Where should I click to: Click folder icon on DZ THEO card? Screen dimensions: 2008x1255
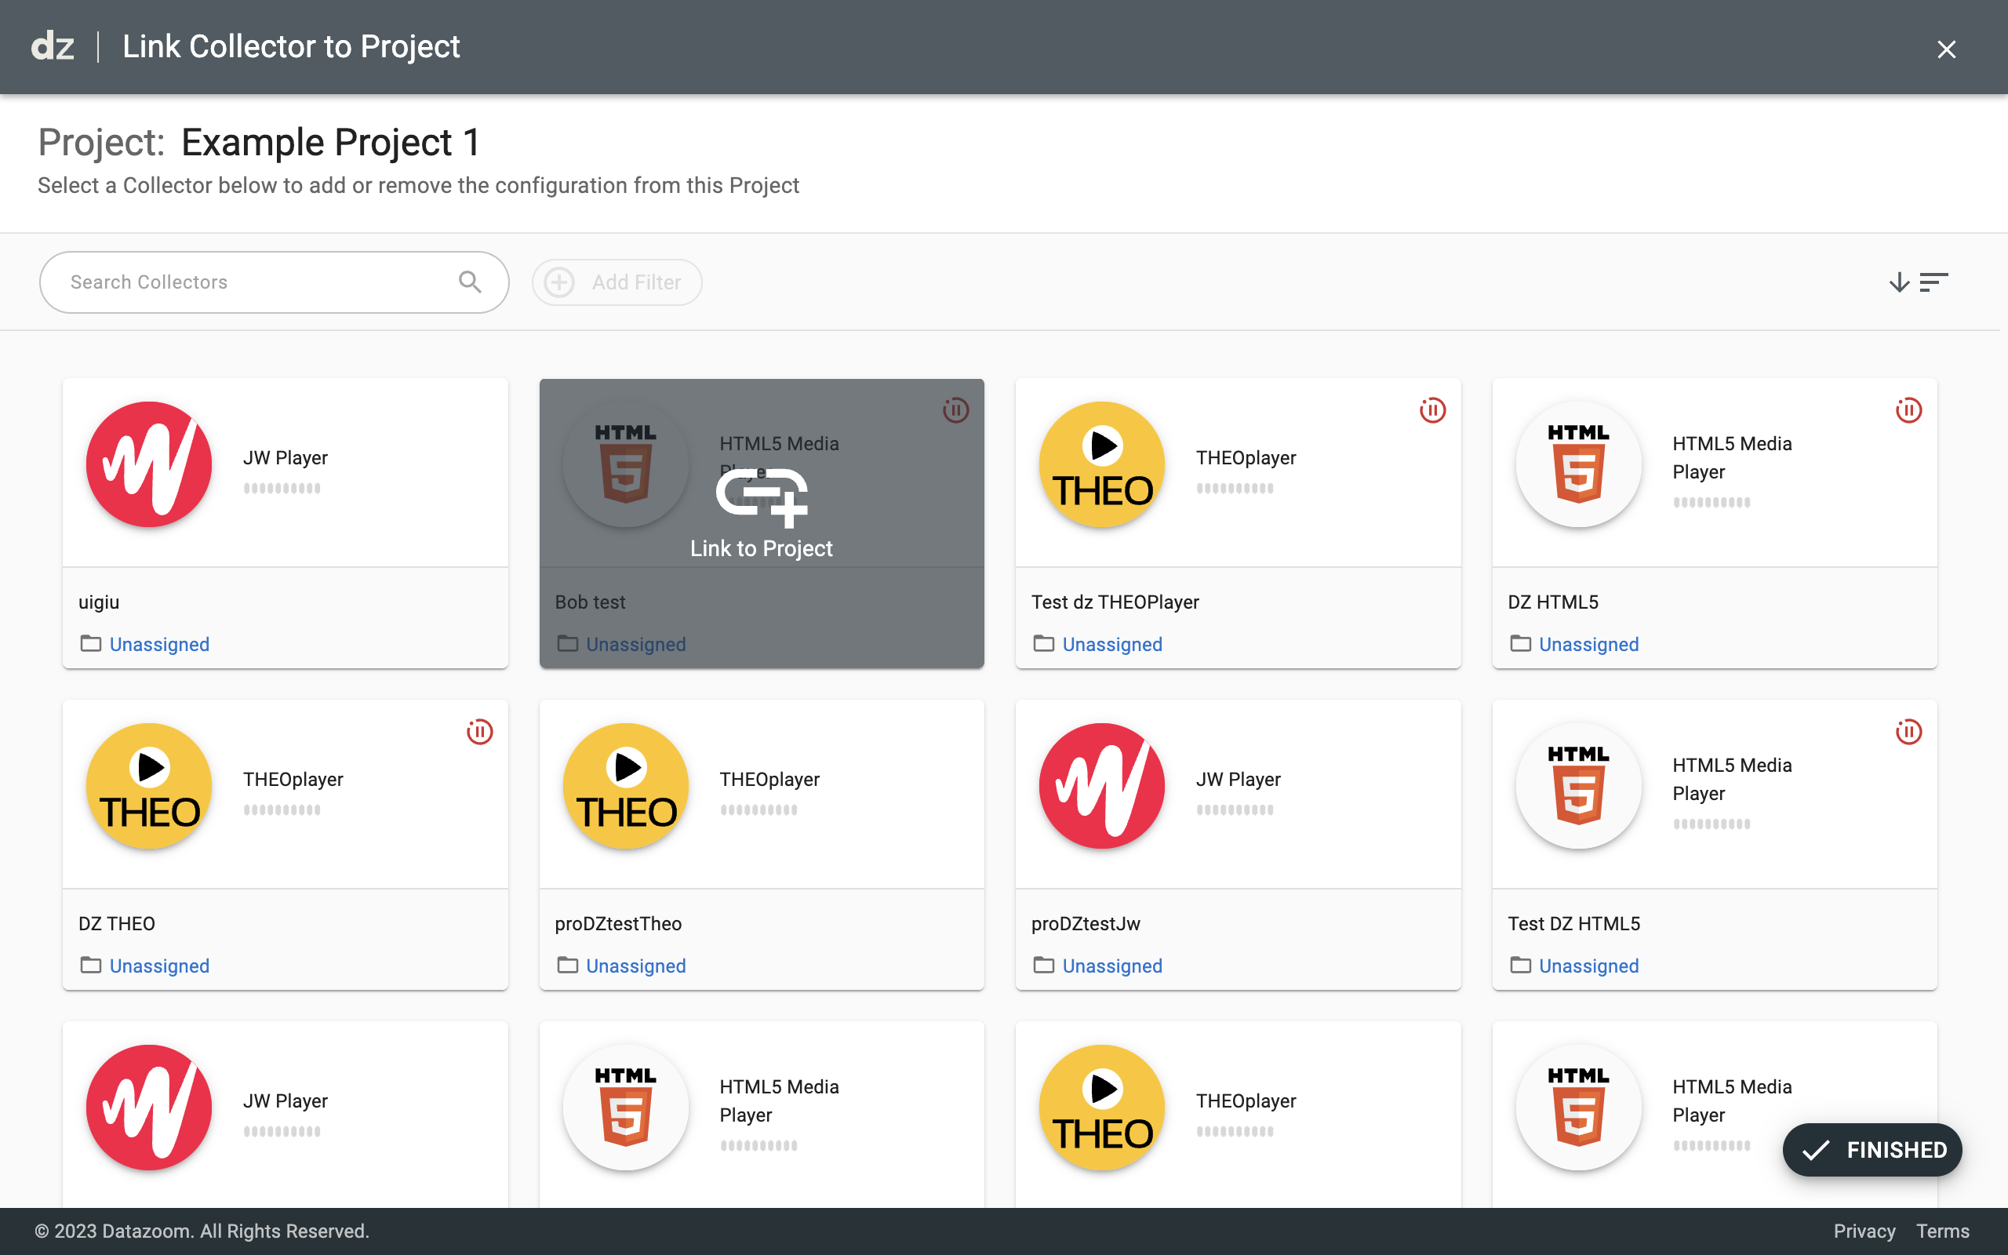pyautogui.click(x=90, y=966)
